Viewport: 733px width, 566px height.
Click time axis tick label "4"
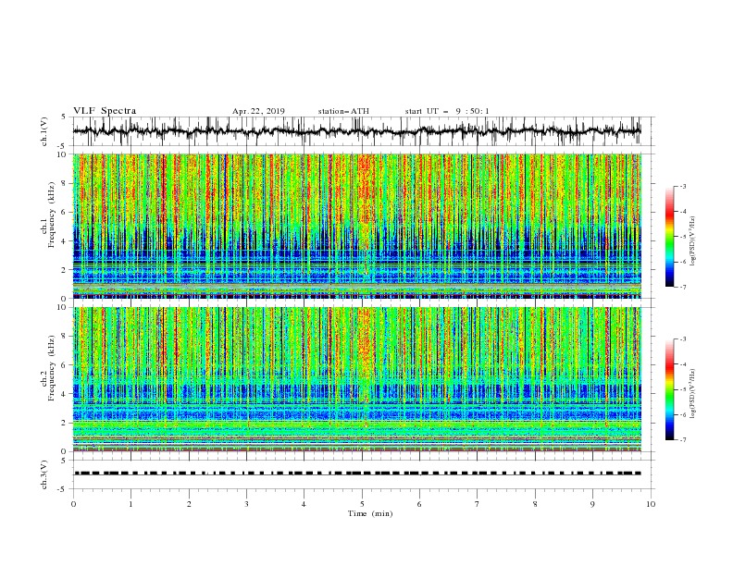304,504
